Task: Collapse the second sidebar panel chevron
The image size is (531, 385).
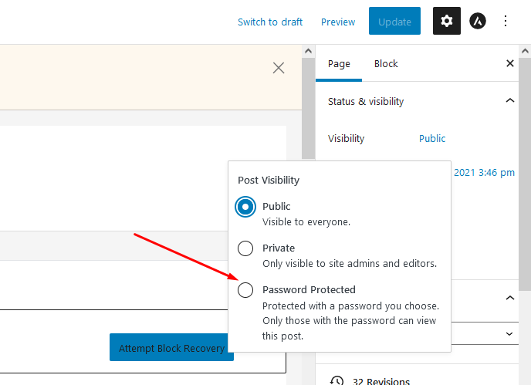Action: [x=509, y=298]
